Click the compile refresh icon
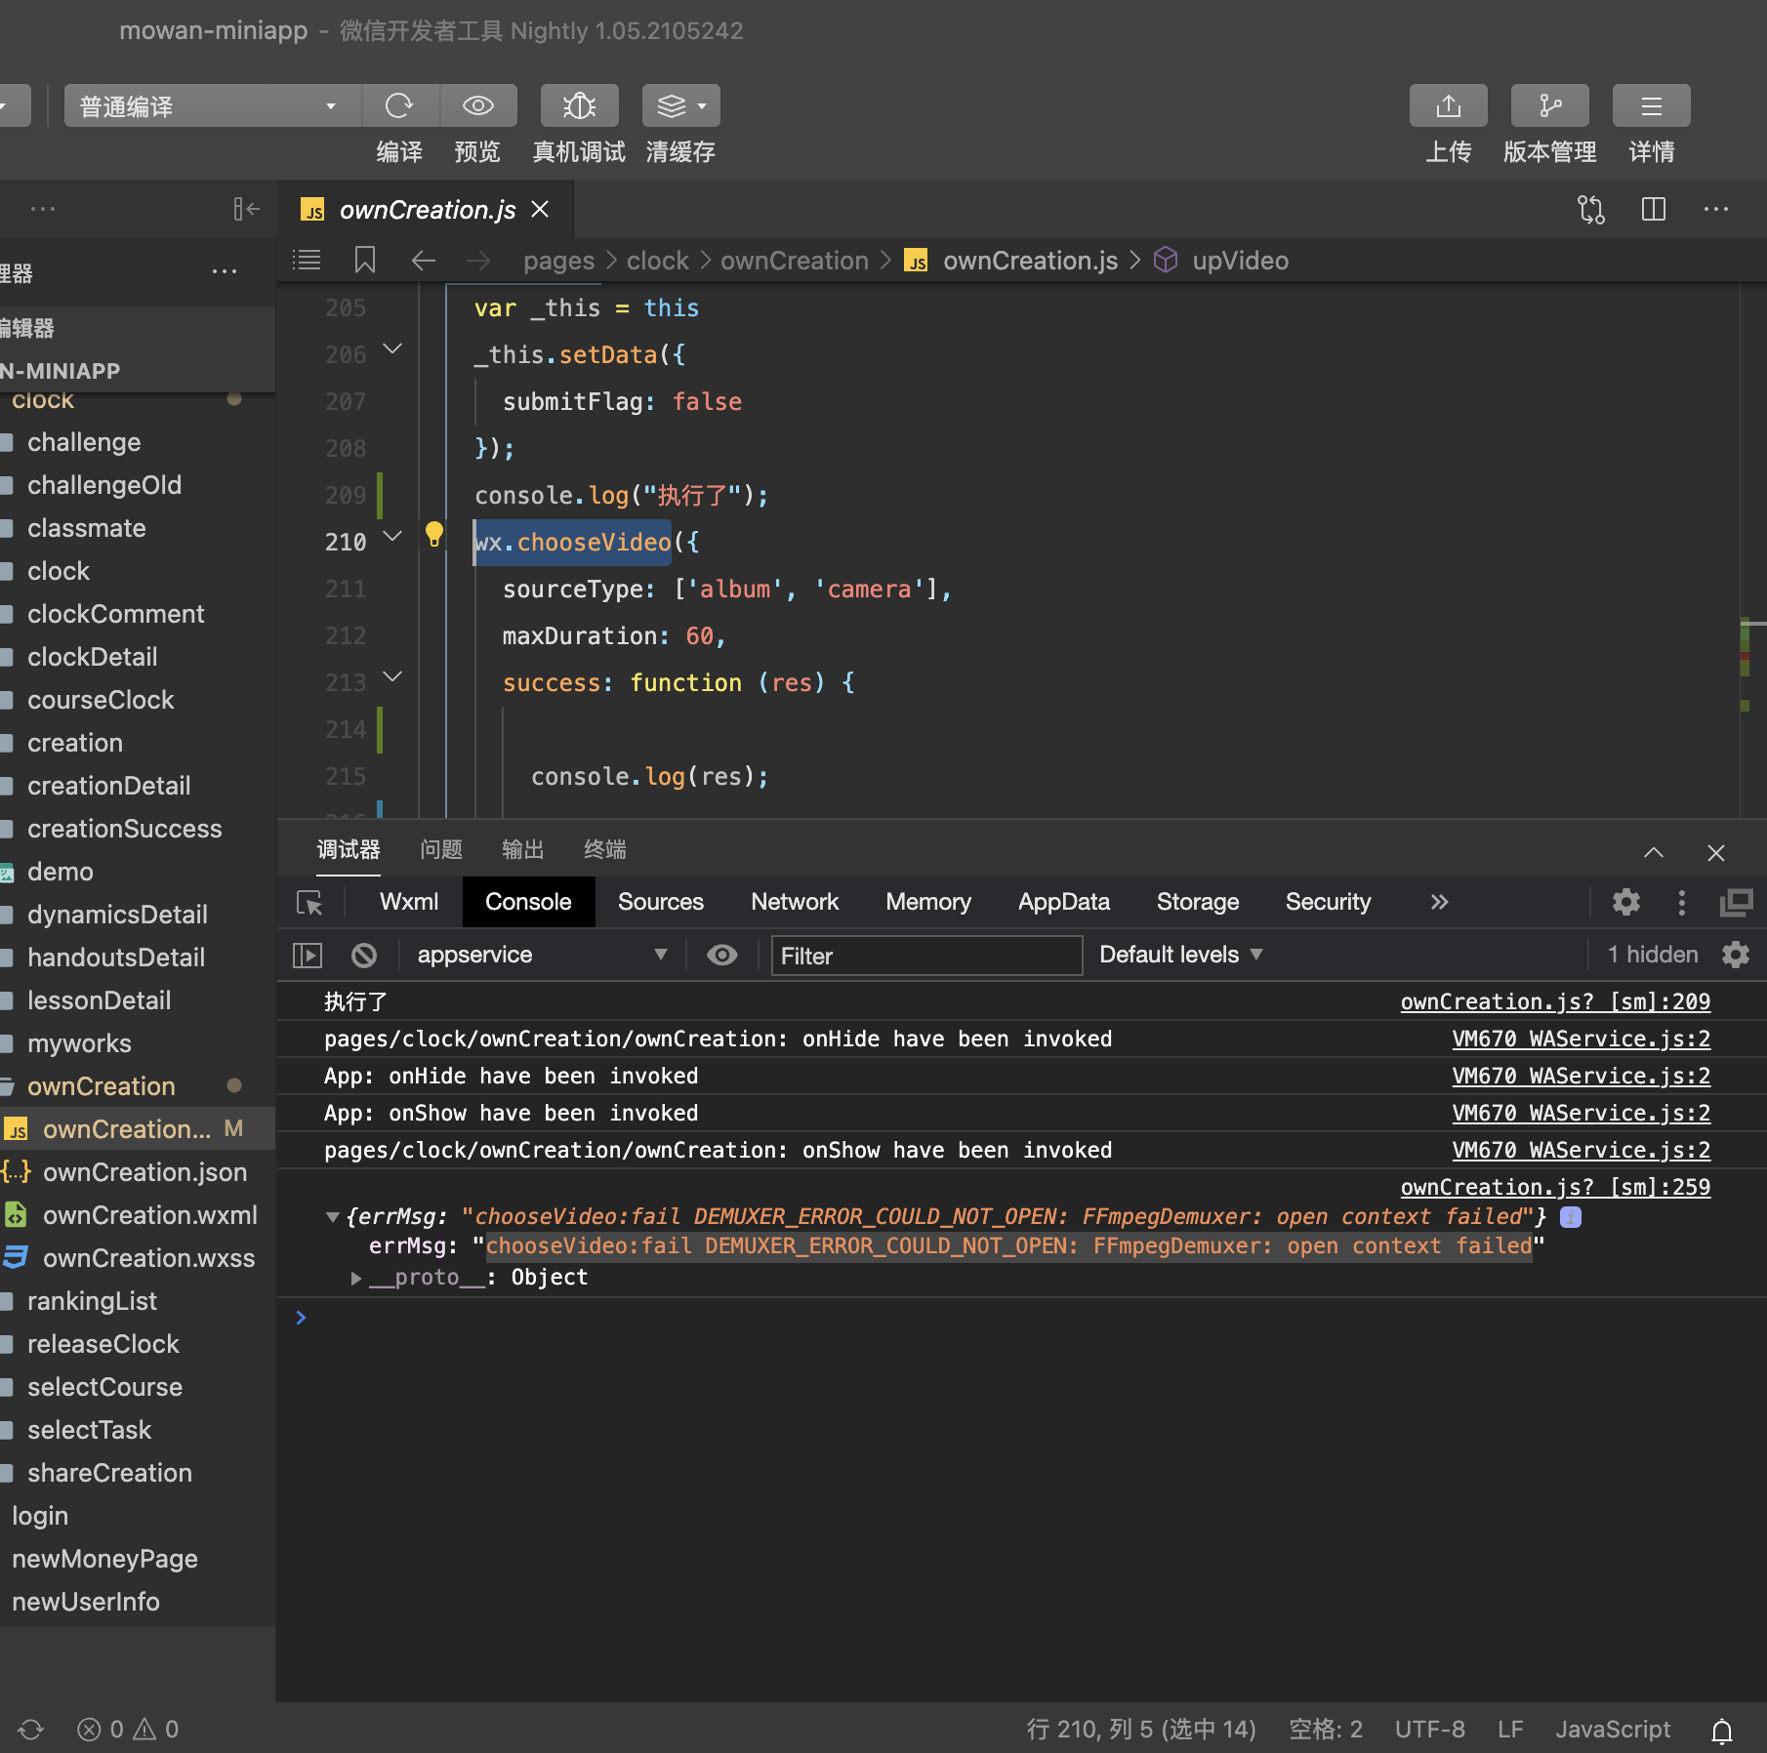 399,105
